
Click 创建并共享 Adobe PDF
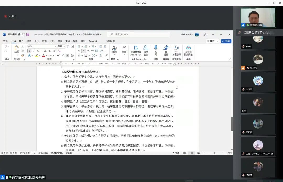[136, 51]
